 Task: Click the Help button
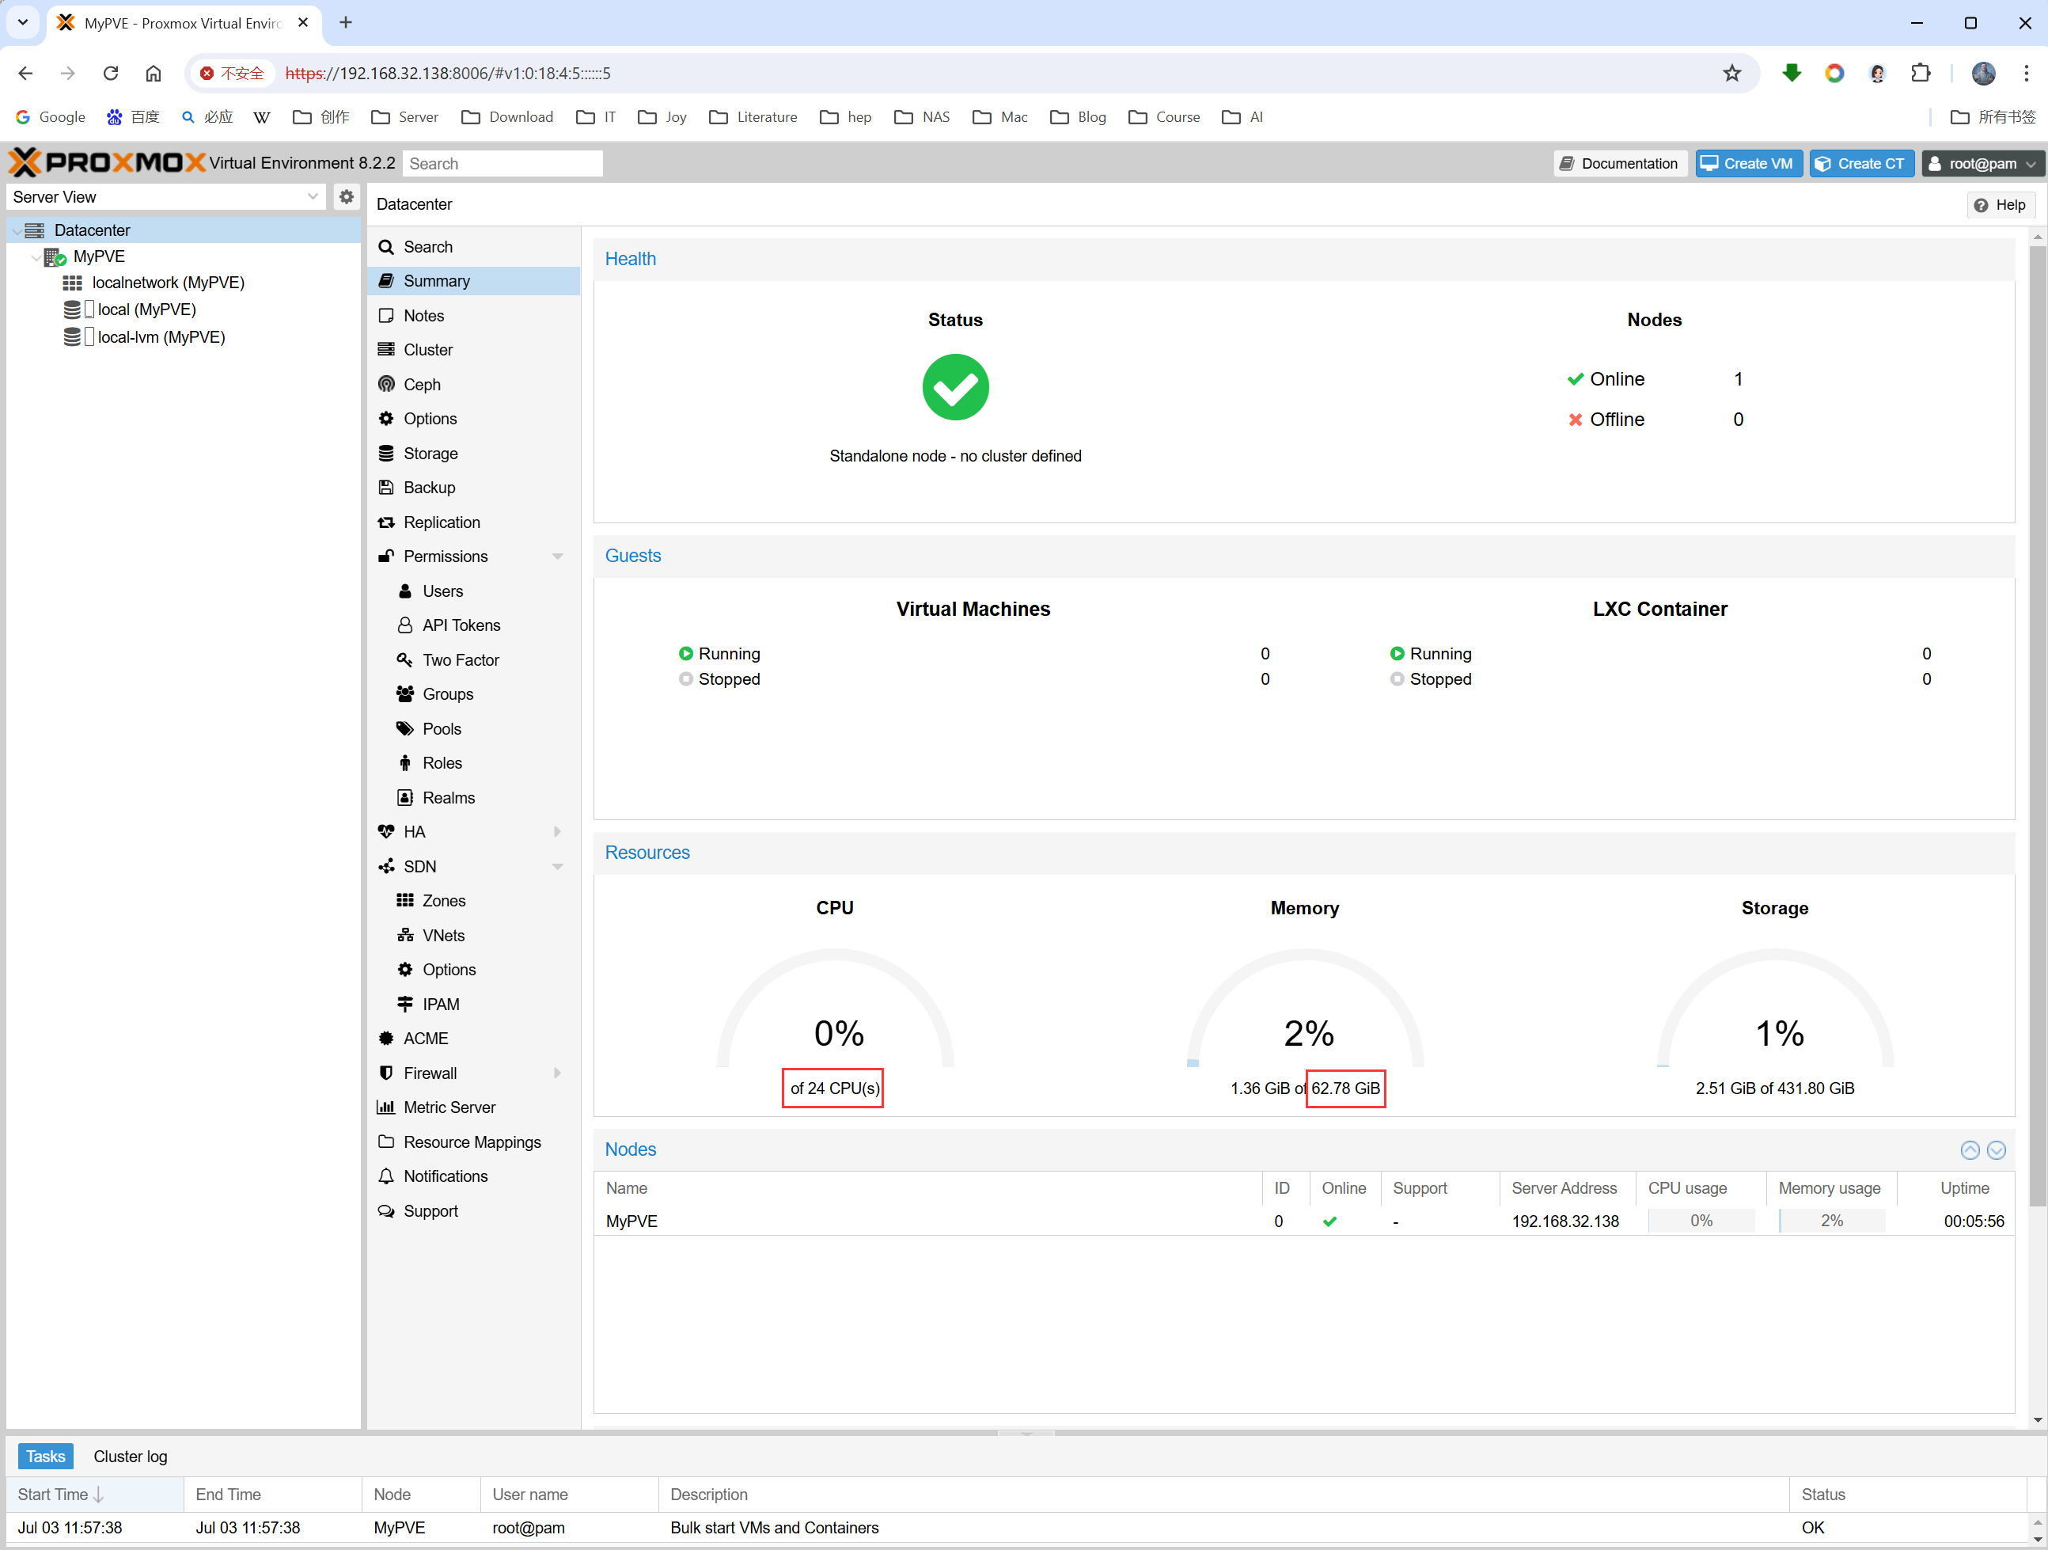click(x=2000, y=204)
